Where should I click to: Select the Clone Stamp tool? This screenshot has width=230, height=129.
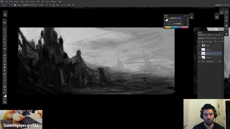point(5,55)
